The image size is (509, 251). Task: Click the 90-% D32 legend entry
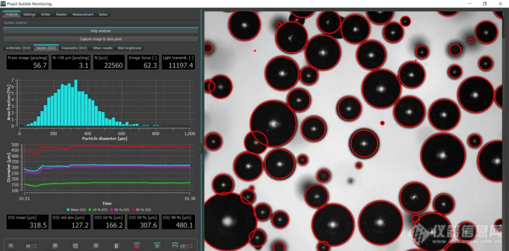[142, 210]
